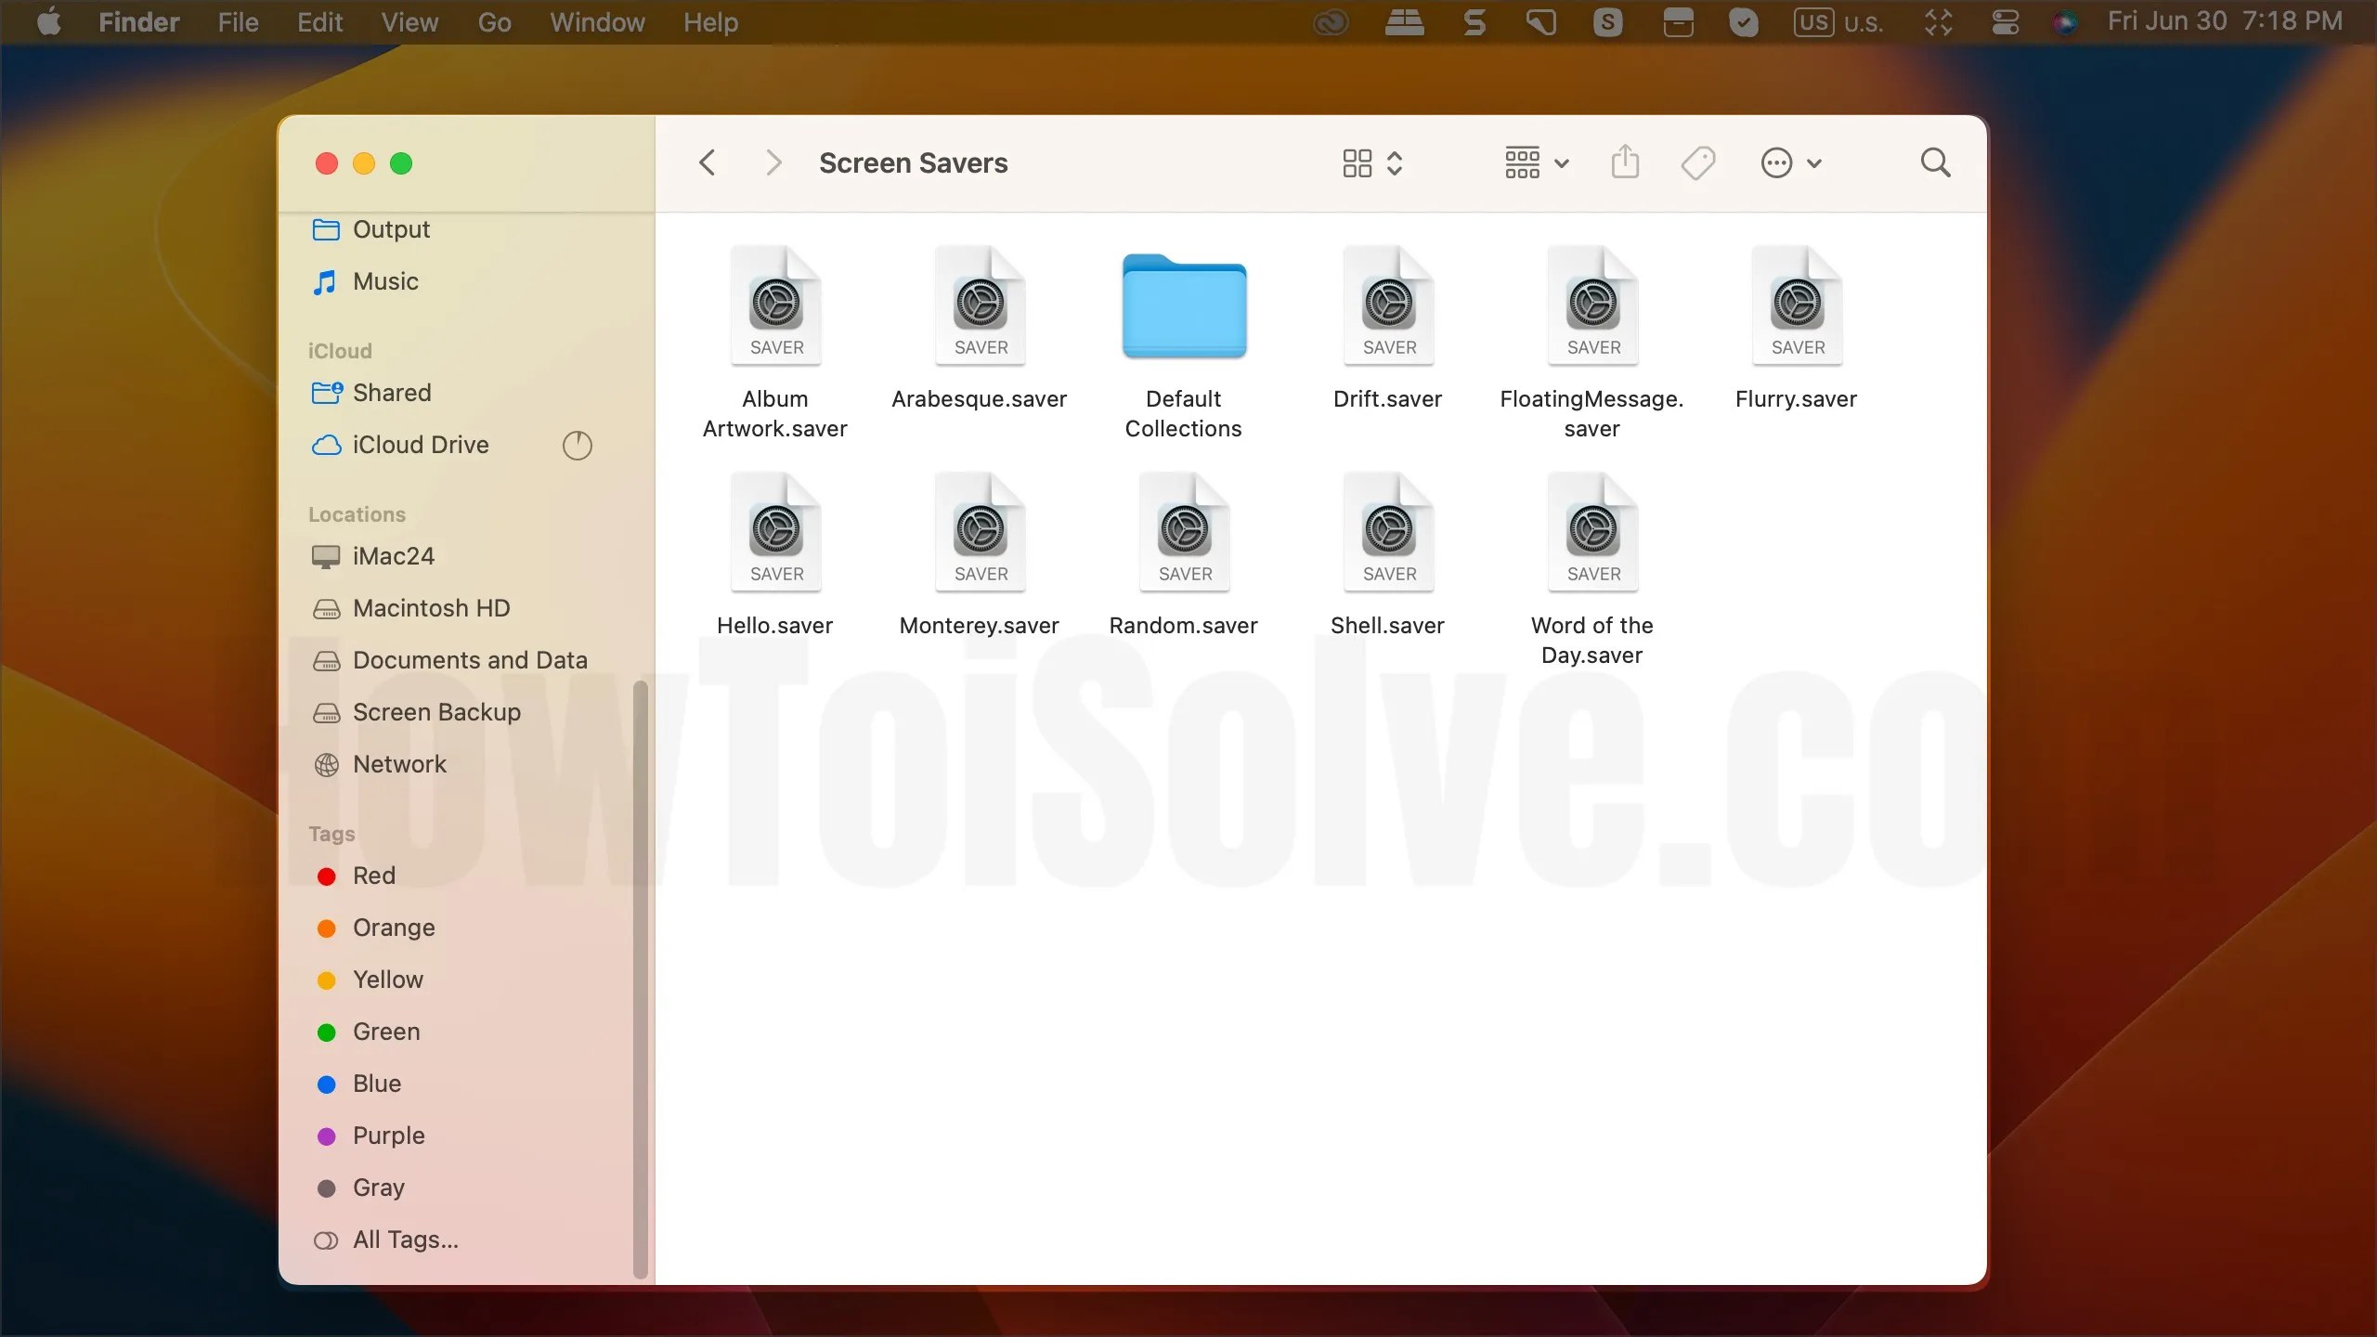Click the back navigation arrow

(708, 162)
